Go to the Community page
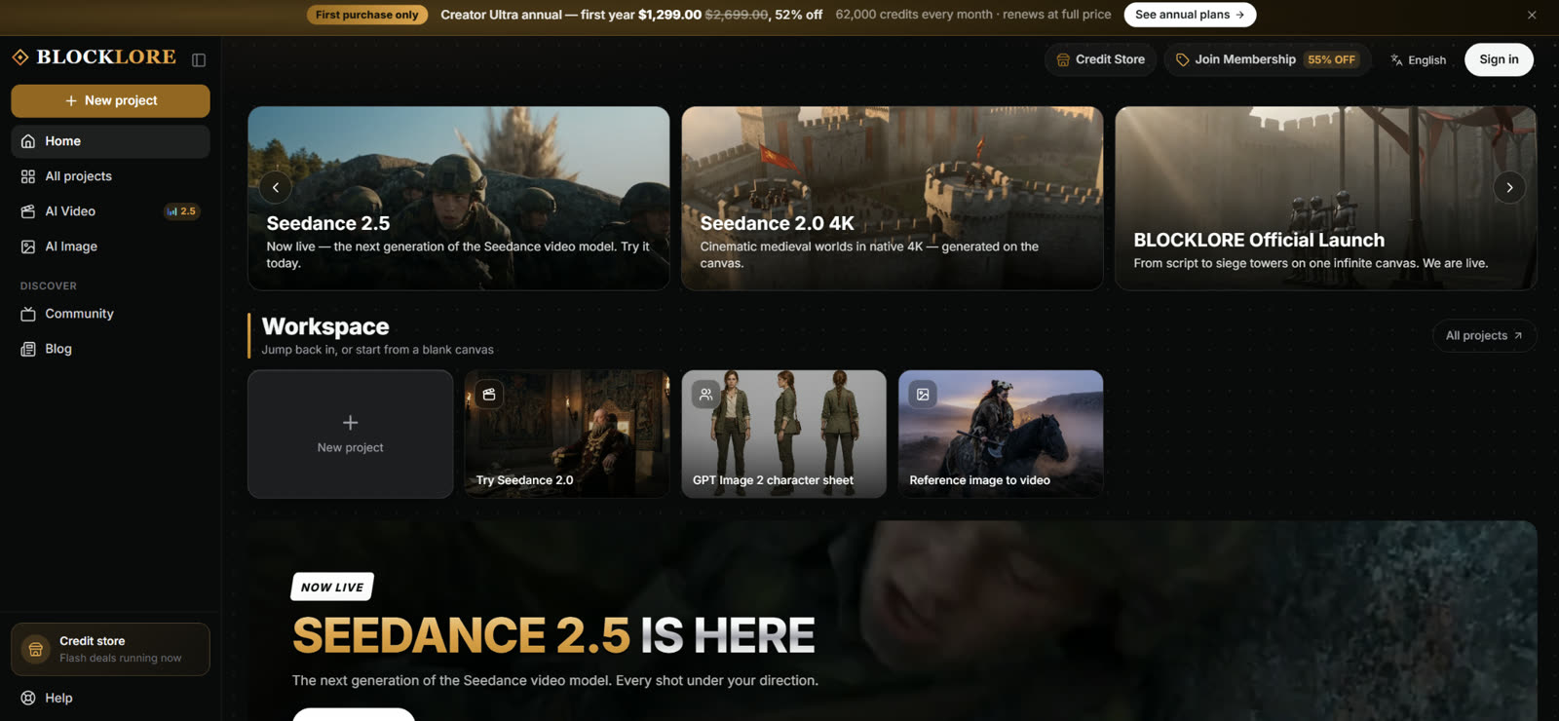 point(110,314)
